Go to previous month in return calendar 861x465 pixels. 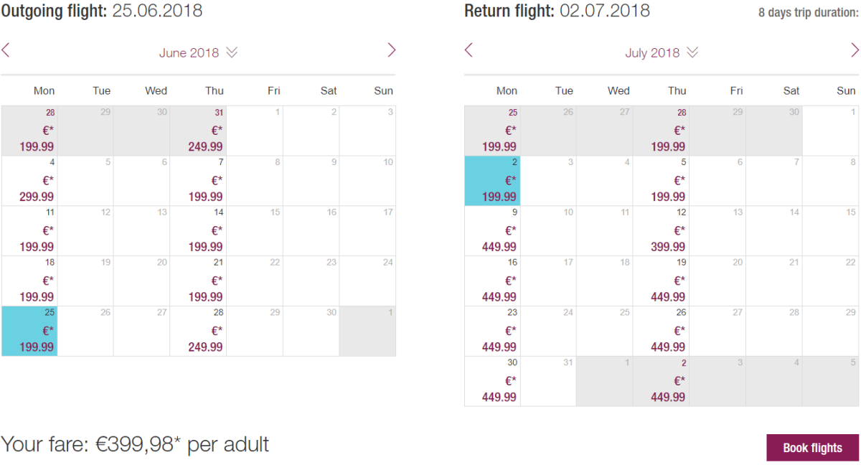pos(469,50)
